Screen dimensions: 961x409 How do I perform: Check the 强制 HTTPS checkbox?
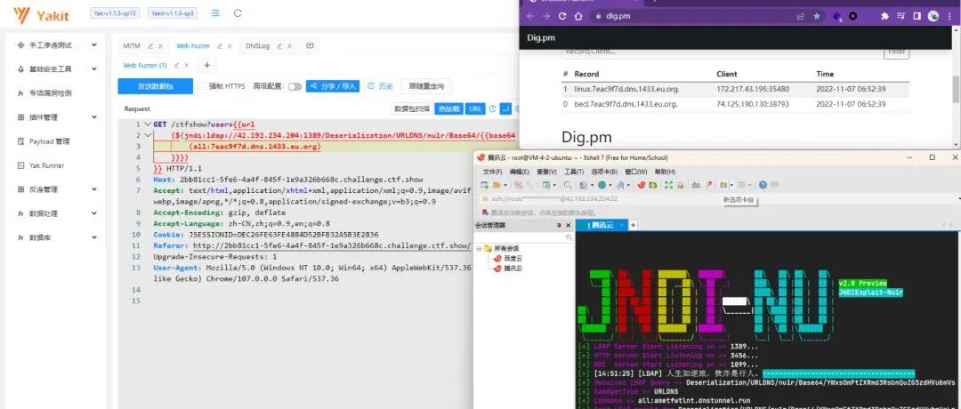202,86
